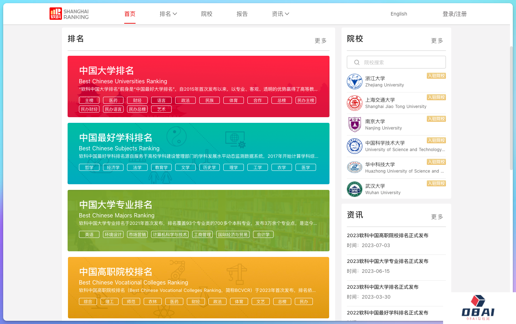Open the 中国最好学科排名 title
Image resolution: width=516 pixels, height=324 pixels.
click(116, 138)
